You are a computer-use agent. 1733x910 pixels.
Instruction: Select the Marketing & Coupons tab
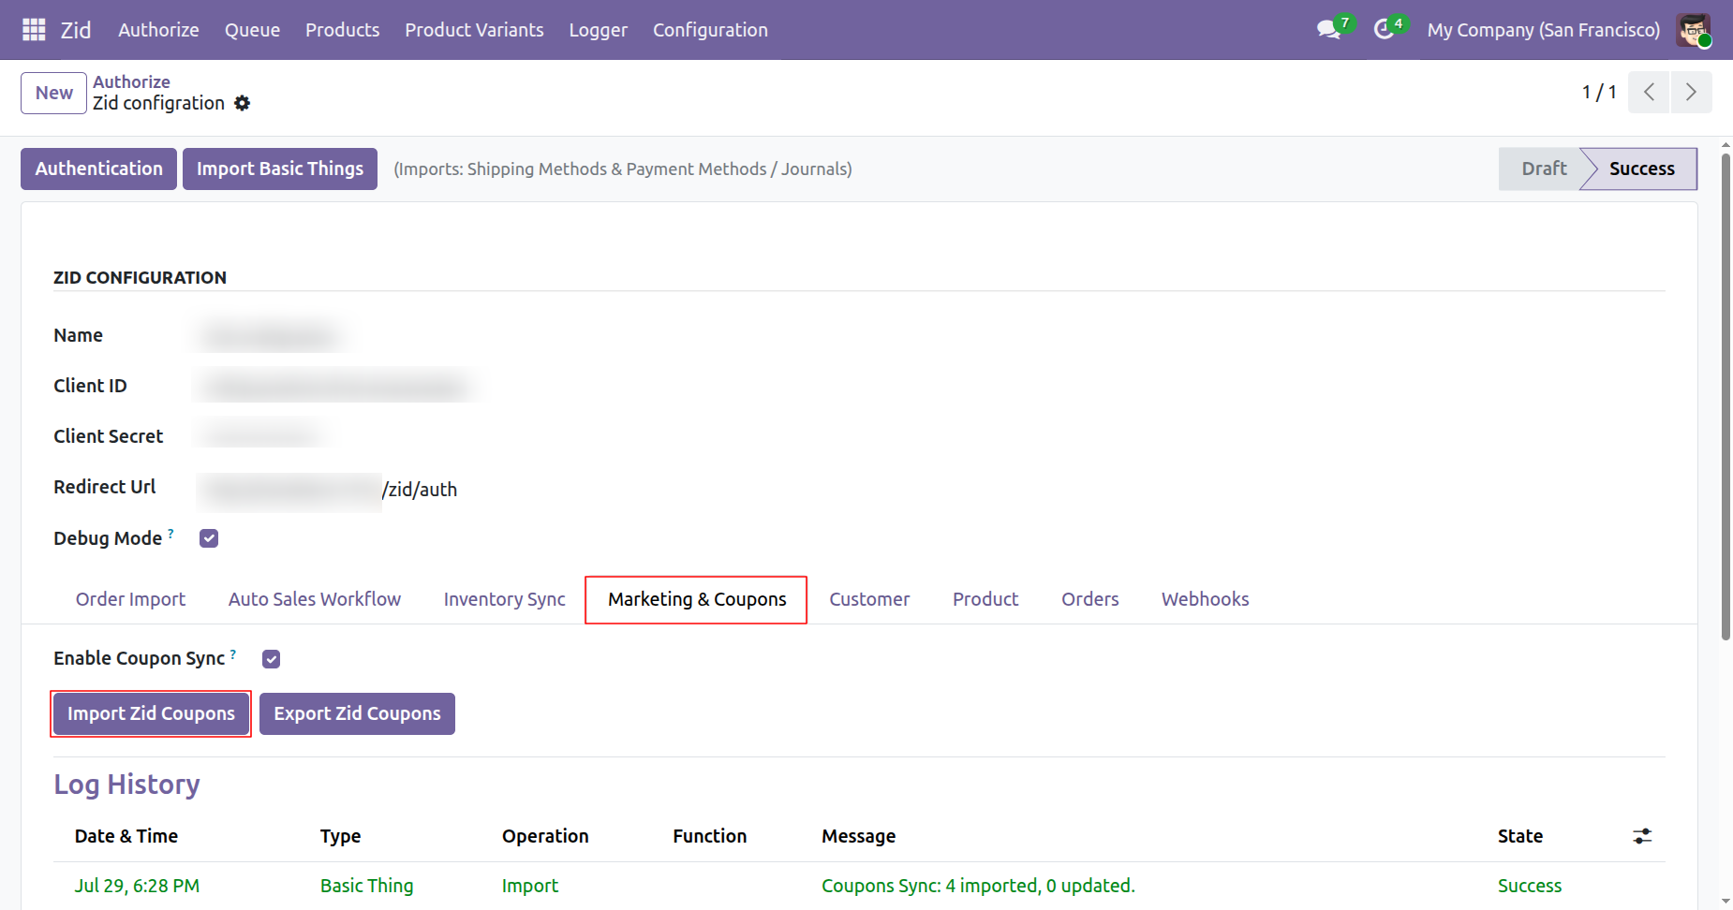tap(697, 599)
